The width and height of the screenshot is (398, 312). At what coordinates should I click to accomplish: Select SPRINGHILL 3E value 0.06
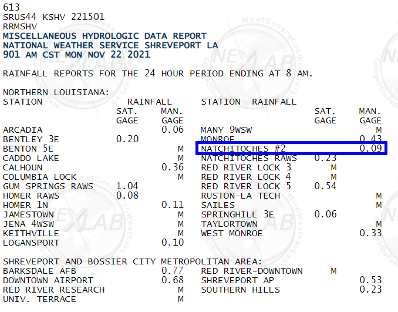pos(325,214)
